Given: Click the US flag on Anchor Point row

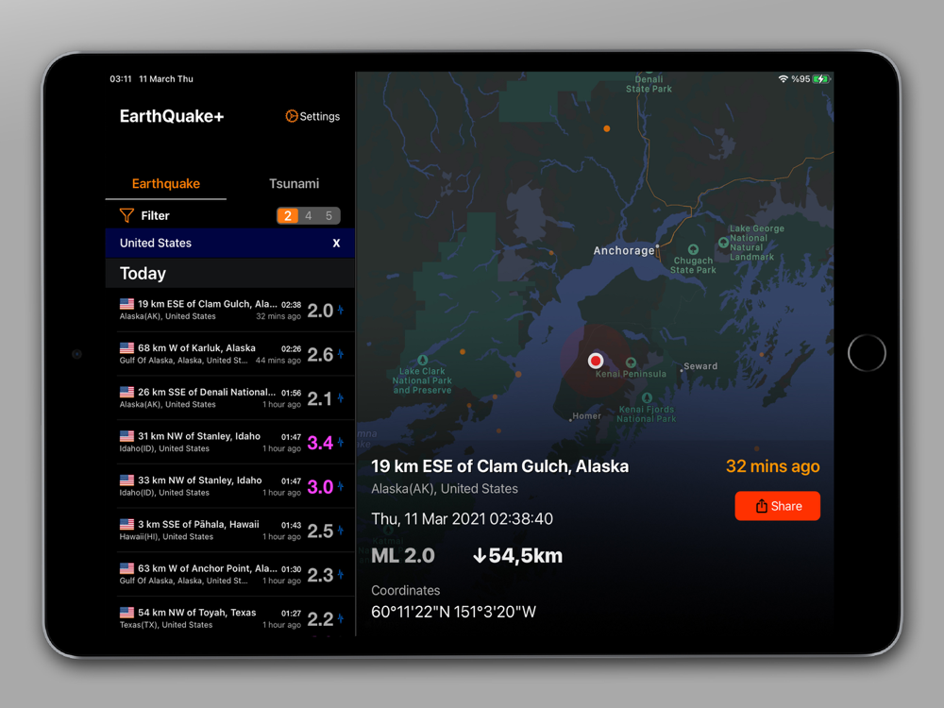Looking at the screenshot, I should point(126,567).
